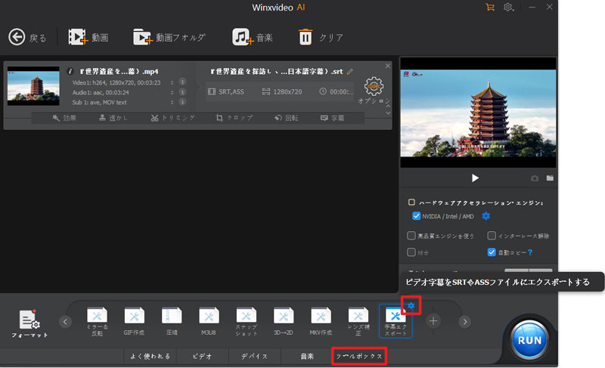Select the source video thumbnail

click(33, 85)
